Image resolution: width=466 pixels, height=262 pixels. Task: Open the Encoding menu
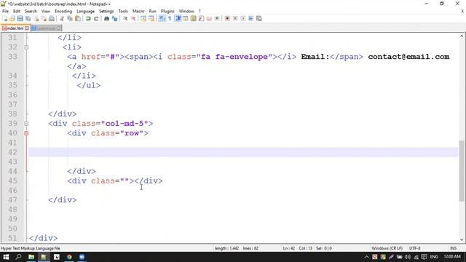coord(63,11)
